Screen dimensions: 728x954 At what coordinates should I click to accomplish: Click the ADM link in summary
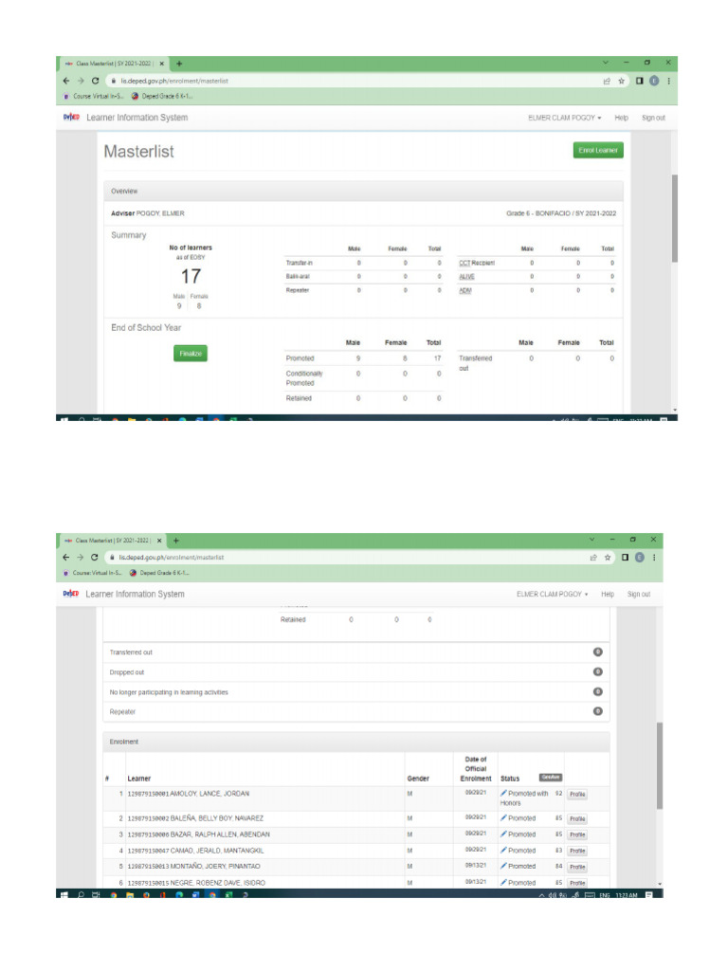465,291
